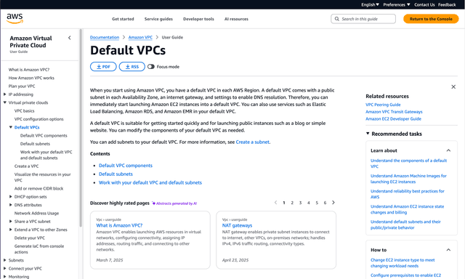Expand Subnets in sidebar
Viewport: 465px width, 279px height.
(x=5, y=260)
